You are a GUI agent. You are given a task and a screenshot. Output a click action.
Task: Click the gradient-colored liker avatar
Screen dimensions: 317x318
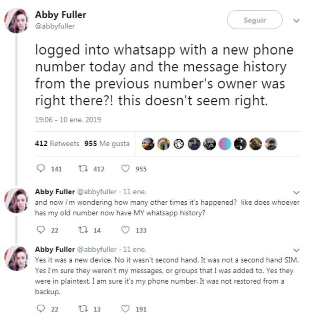click(x=225, y=144)
